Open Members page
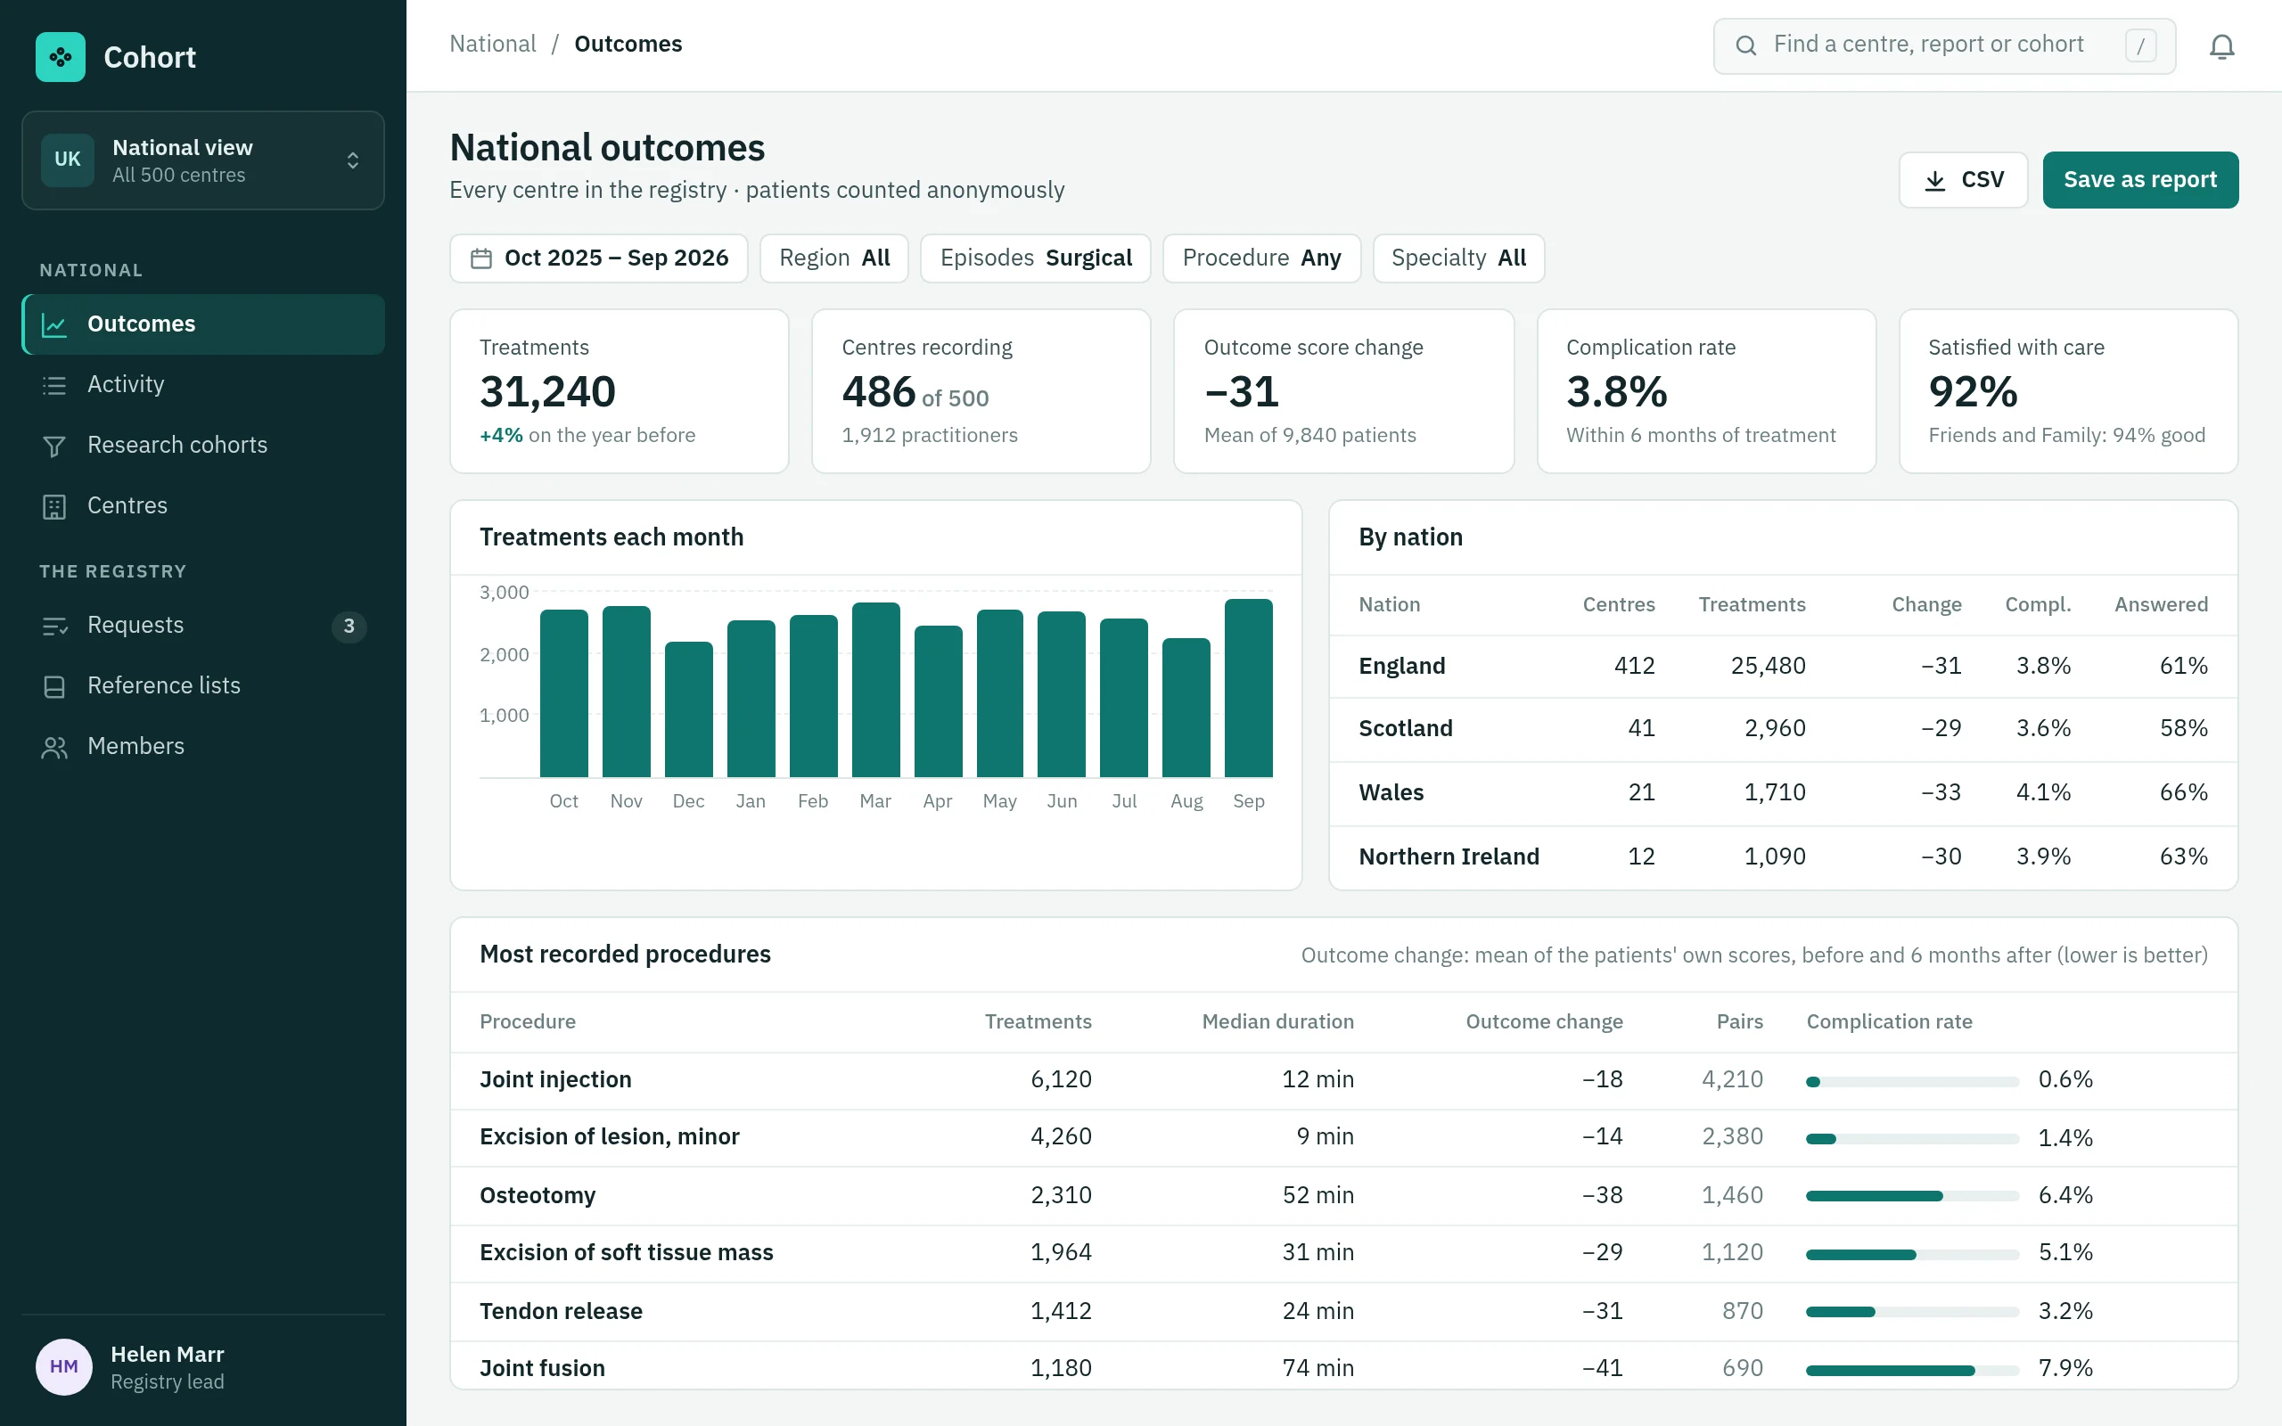2282x1426 pixels. tap(202, 746)
